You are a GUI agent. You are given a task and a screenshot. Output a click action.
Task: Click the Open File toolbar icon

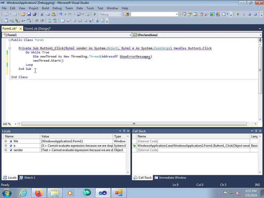tap(23, 14)
